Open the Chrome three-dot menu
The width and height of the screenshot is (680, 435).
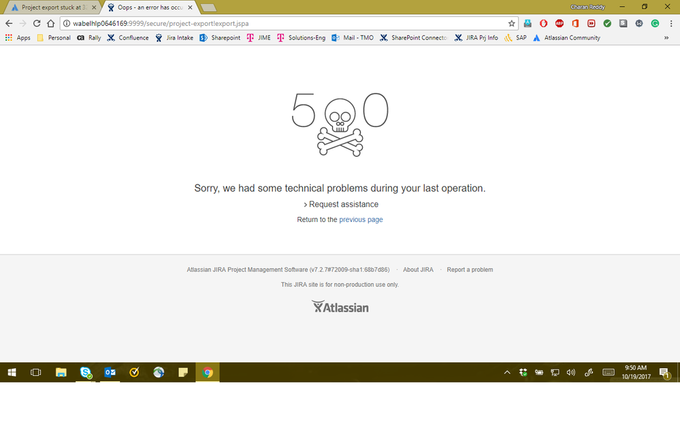671,23
